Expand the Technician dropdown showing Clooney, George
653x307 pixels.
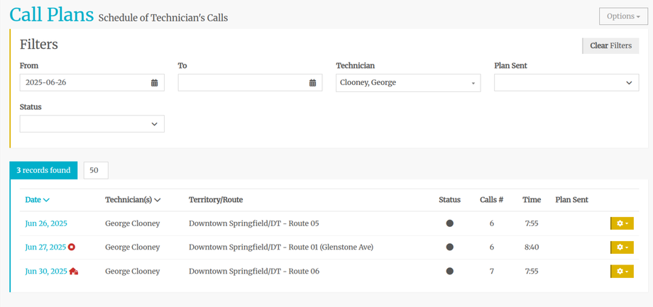pos(407,83)
